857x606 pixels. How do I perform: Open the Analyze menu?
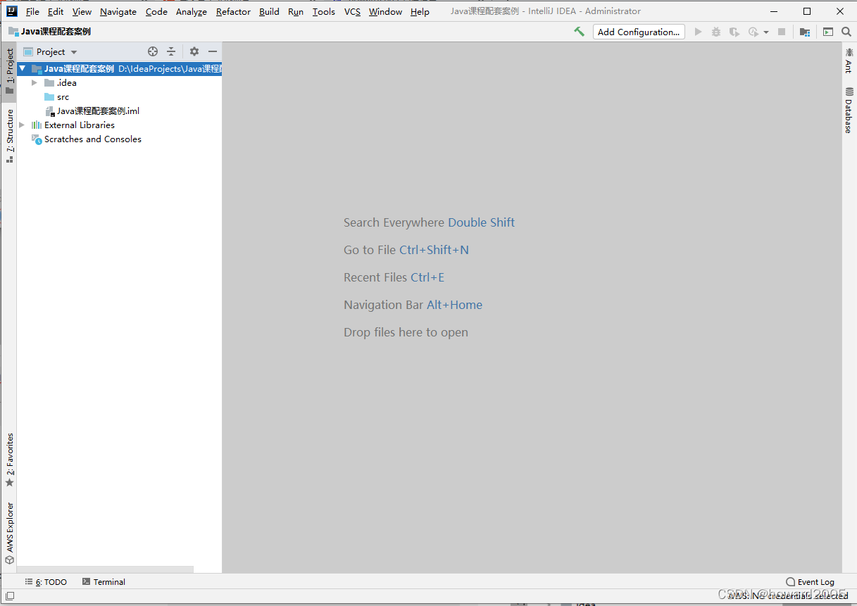coord(192,11)
